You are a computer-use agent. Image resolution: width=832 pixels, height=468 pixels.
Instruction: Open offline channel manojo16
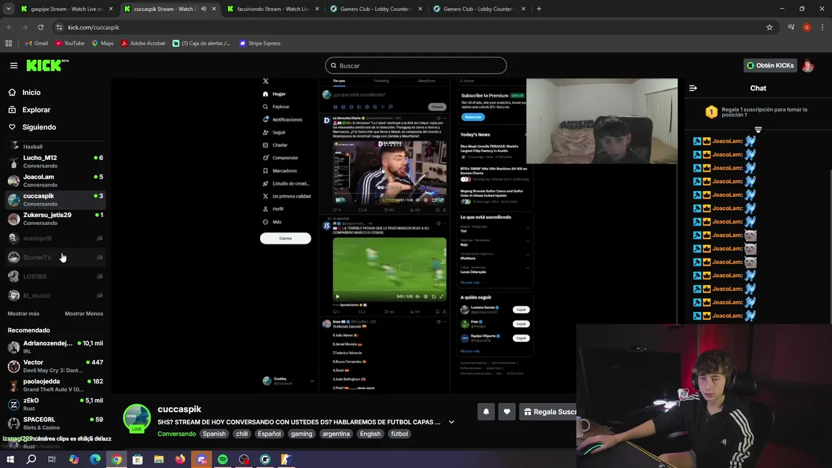55,239
